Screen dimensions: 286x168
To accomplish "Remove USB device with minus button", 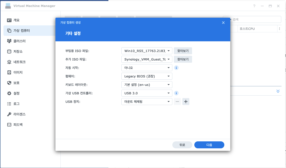I will click(177, 102).
